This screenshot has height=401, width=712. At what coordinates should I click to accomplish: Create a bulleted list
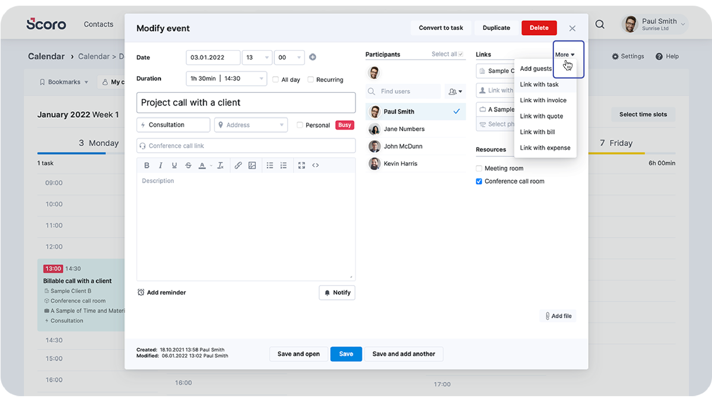[x=270, y=165]
